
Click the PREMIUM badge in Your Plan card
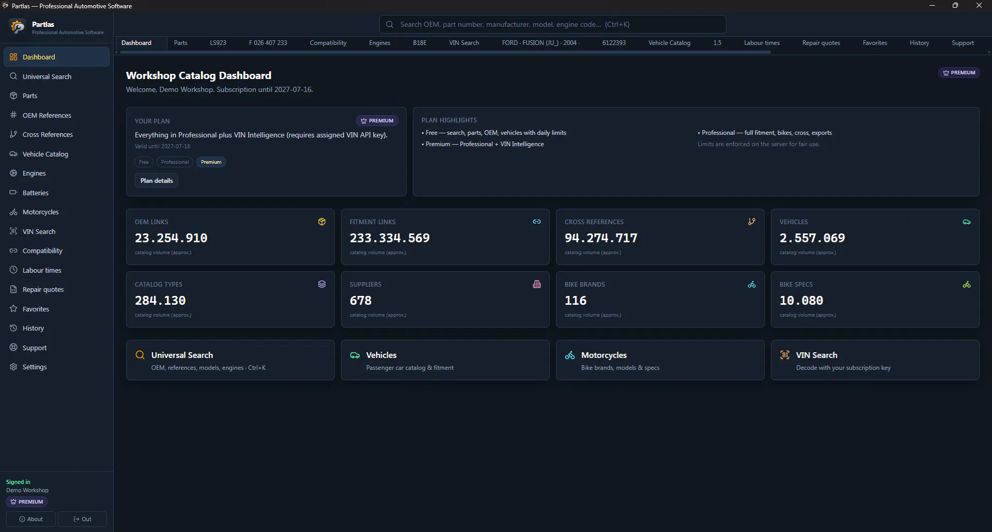(377, 121)
